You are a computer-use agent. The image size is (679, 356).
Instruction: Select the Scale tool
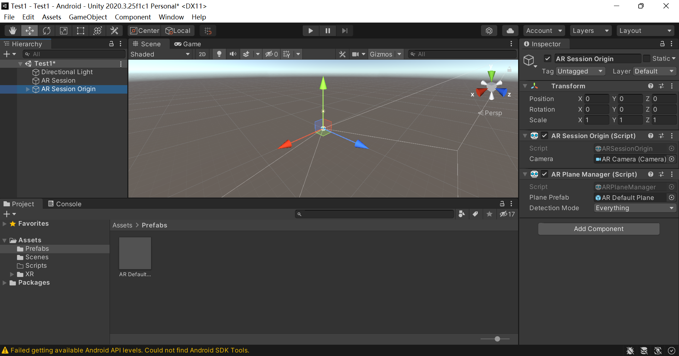(x=64, y=31)
